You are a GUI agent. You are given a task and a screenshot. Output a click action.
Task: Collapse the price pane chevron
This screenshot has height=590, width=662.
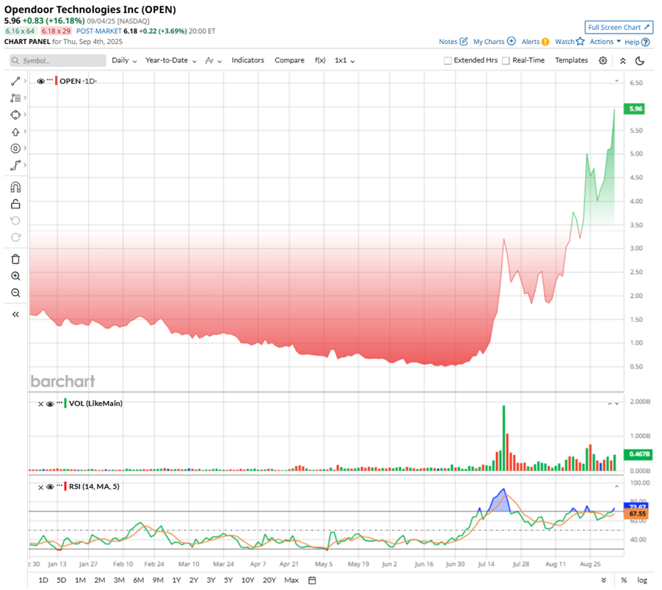coord(616,81)
